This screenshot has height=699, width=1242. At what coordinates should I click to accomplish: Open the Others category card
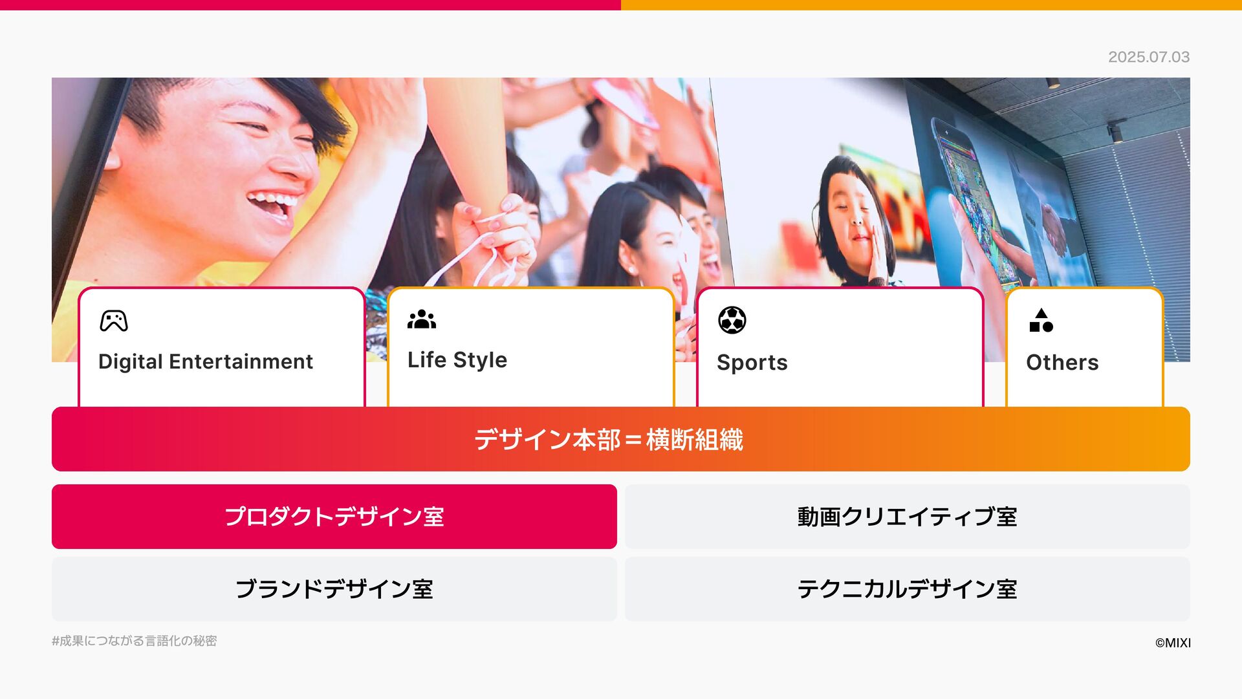pos(1085,347)
